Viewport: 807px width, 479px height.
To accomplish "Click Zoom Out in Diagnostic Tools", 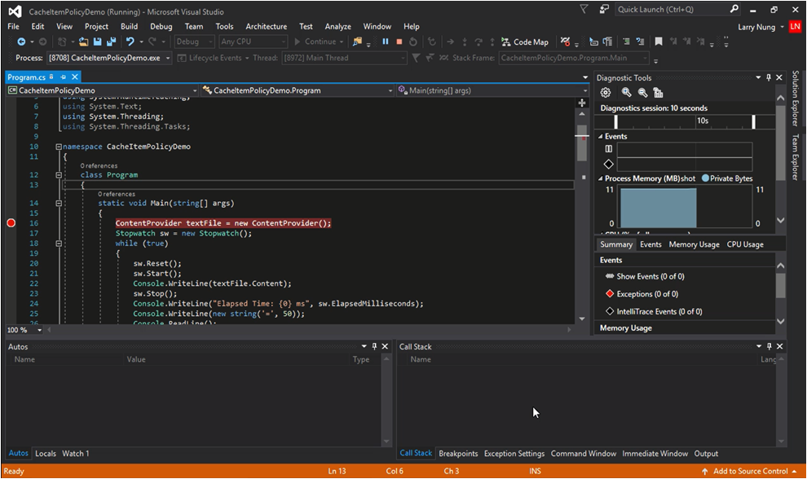I will click(642, 93).
